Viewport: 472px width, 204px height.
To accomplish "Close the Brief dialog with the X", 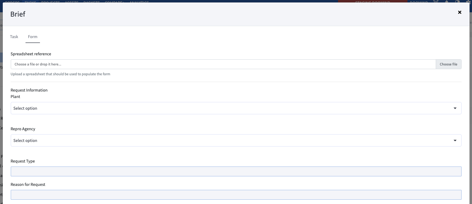I will (459, 12).
